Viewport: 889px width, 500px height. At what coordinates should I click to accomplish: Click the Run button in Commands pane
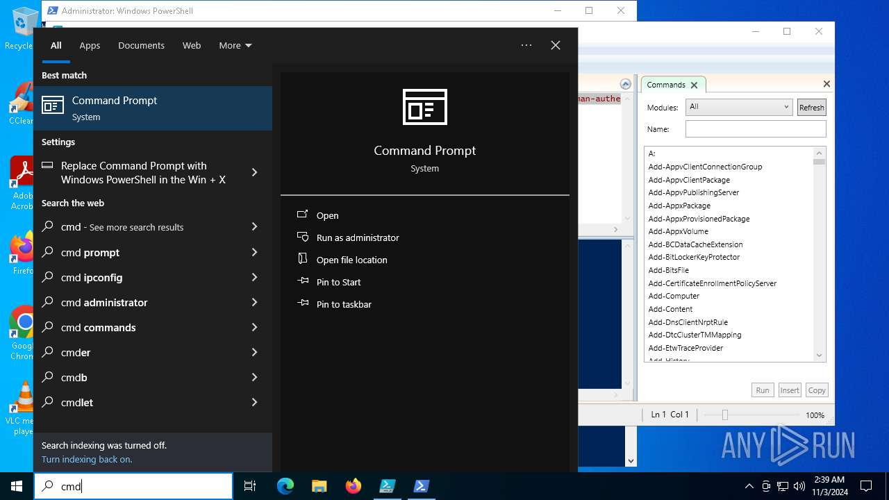click(763, 390)
